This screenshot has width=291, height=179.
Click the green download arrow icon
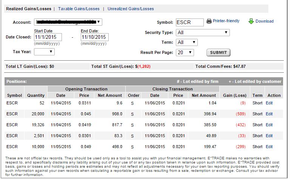[x=251, y=21]
